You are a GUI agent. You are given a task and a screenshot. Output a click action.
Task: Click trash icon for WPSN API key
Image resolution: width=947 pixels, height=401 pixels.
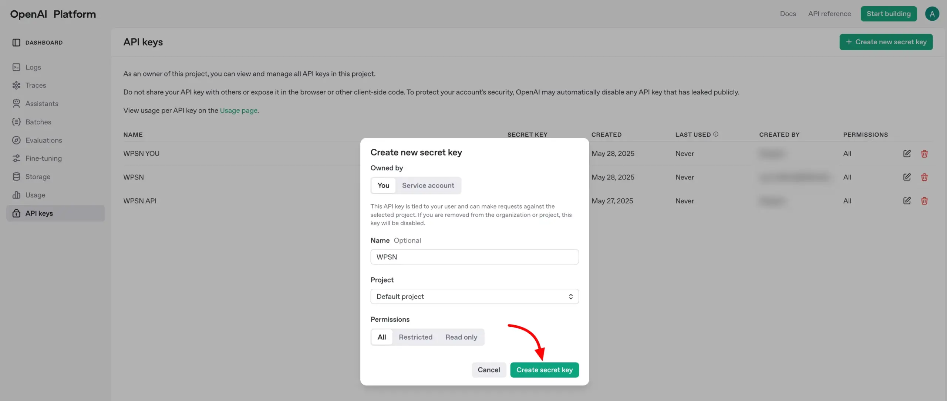tap(924, 201)
